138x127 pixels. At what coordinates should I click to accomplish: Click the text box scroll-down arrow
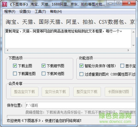click(x=133, y=45)
